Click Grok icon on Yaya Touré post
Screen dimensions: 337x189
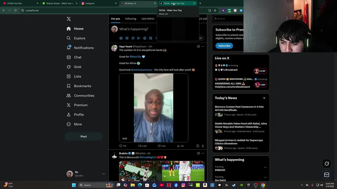(198, 46)
